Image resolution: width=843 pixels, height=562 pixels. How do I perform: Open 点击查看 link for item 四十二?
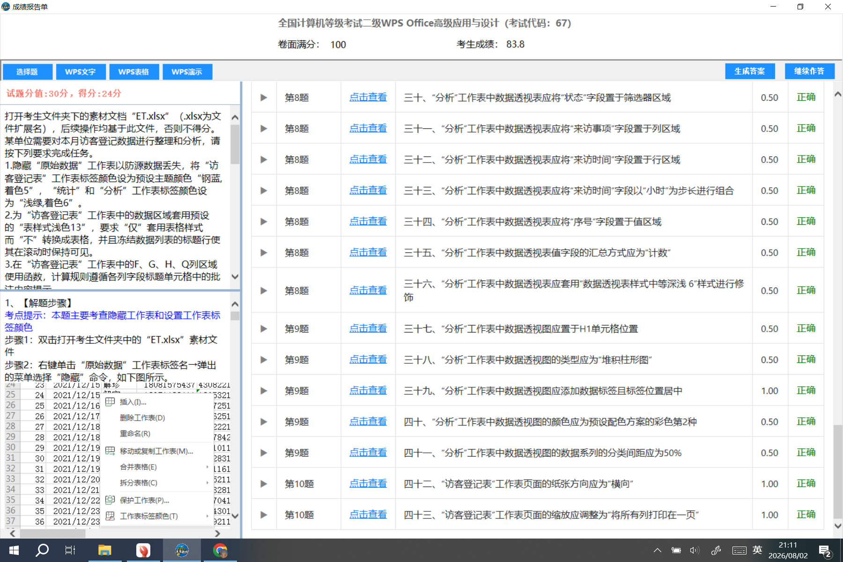[x=368, y=484]
